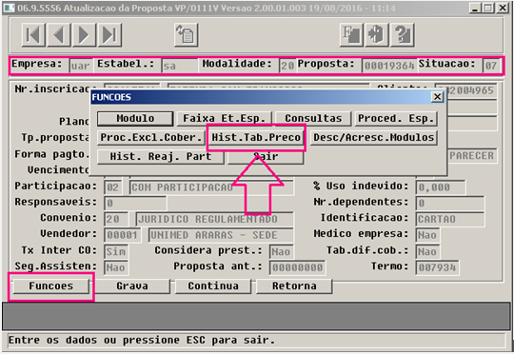Open the F functions toolbar icon
514x354 pixels.
(351, 35)
